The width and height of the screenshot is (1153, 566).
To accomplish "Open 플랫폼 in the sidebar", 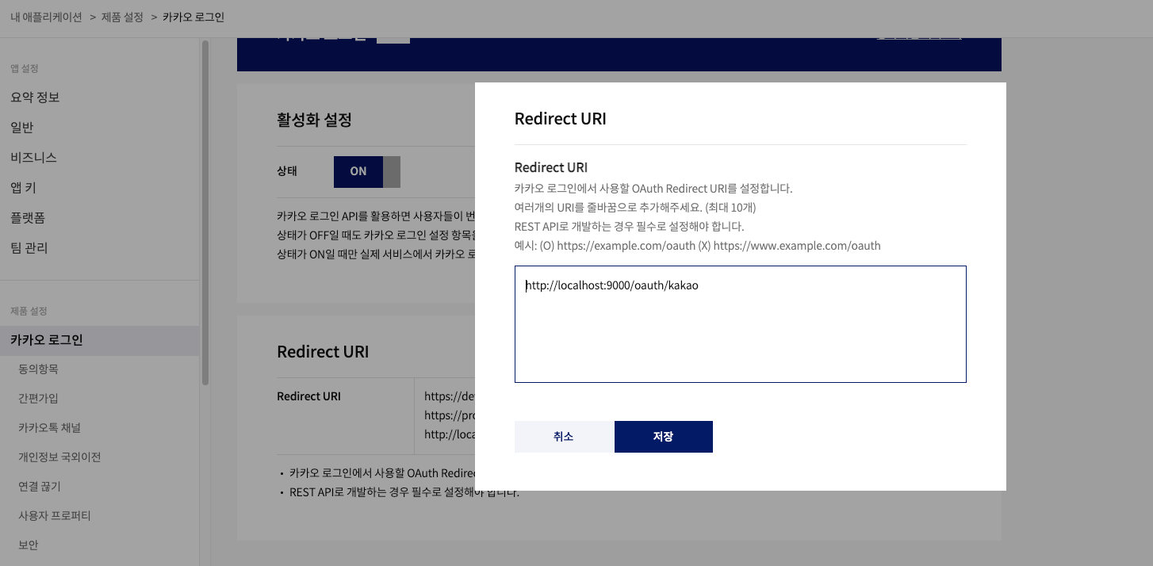I will pos(26,217).
